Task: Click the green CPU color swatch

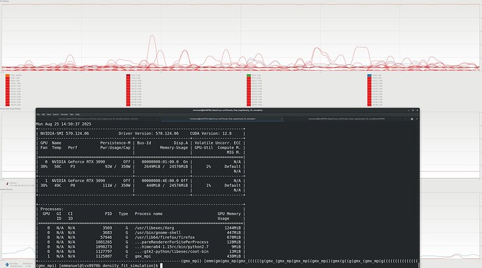Action: pyautogui.click(x=249, y=75)
